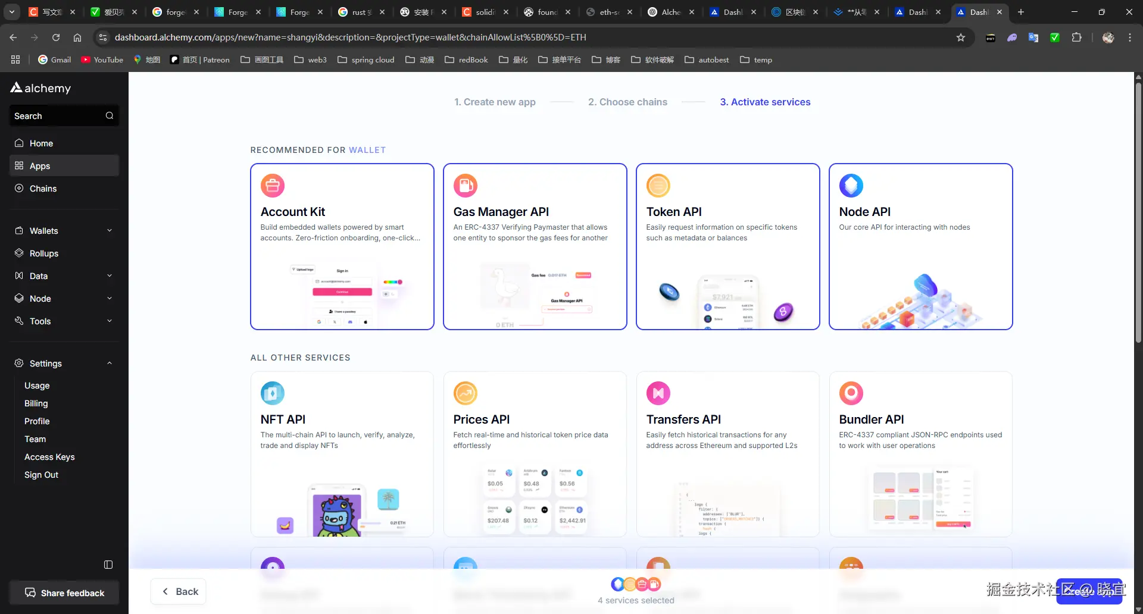The image size is (1143, 614).
Task: Click the search magnifier icon
Action: [110, 116]
